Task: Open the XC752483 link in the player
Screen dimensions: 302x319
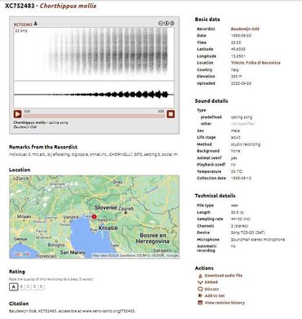Action: (23, 24)
